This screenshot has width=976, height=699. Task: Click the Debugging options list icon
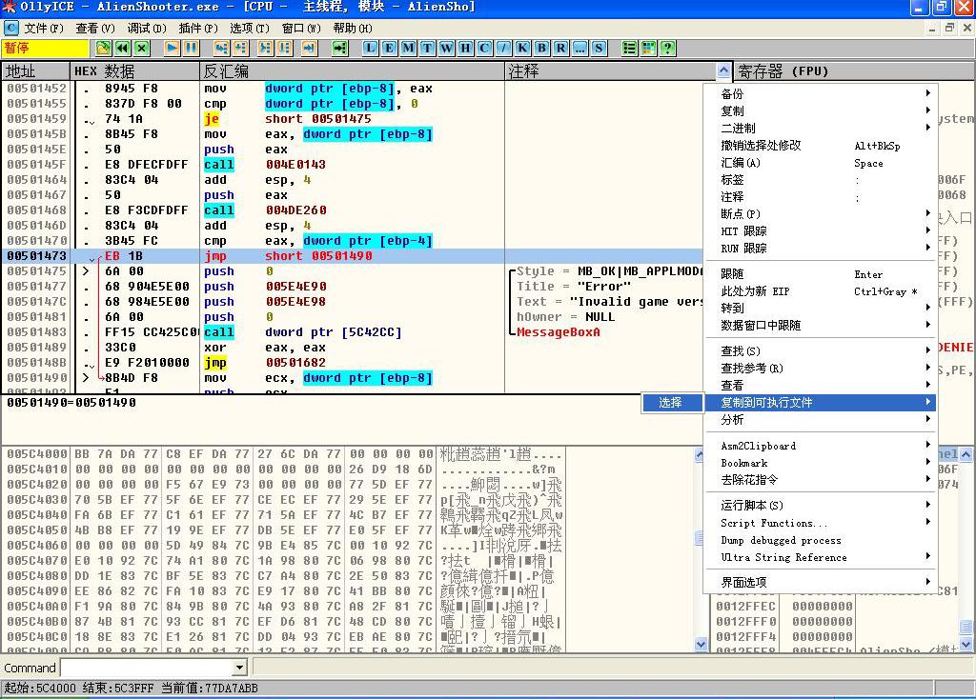(629, 48)
